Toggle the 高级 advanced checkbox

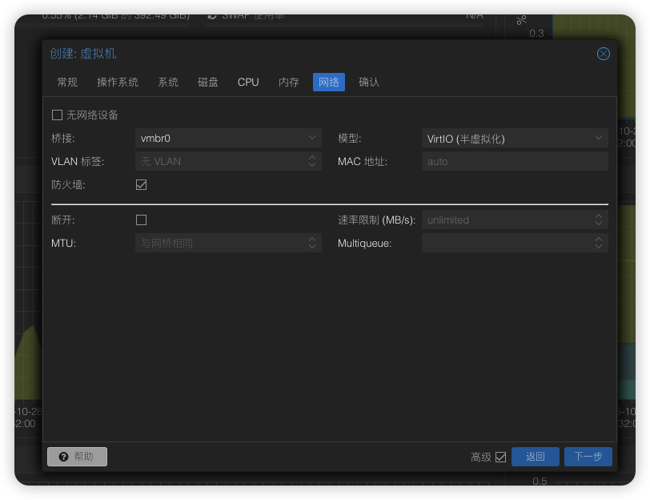pos(501,457)
